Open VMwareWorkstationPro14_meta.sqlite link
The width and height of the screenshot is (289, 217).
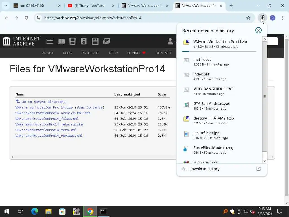point(49,124)
